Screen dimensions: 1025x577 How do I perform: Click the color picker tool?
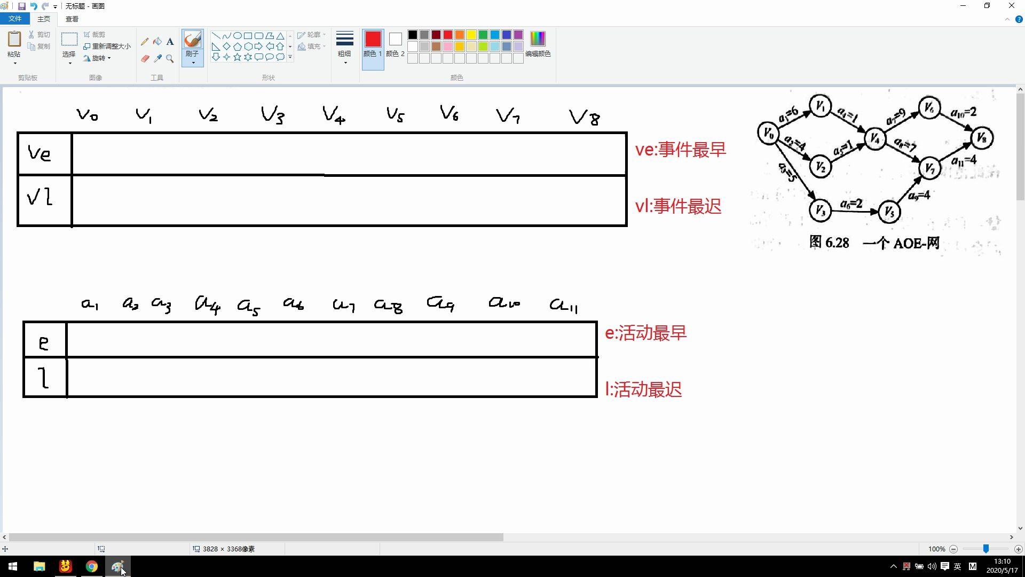tap(157, 58)
